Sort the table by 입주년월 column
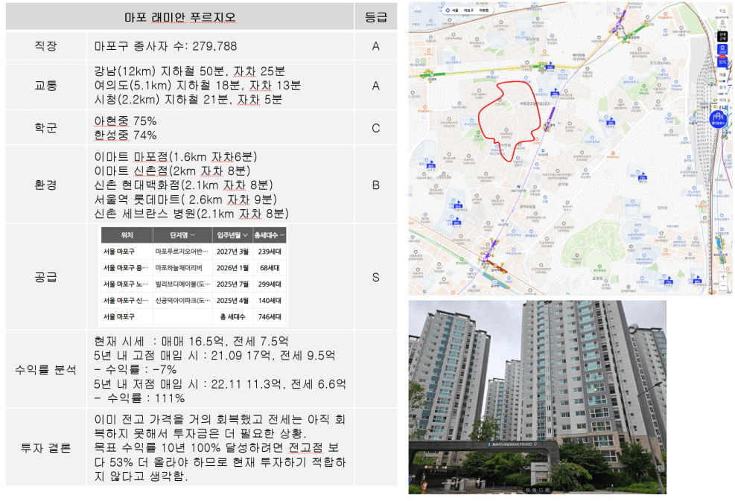This screenshot has width=735, height=501. (x=232, y=235)
